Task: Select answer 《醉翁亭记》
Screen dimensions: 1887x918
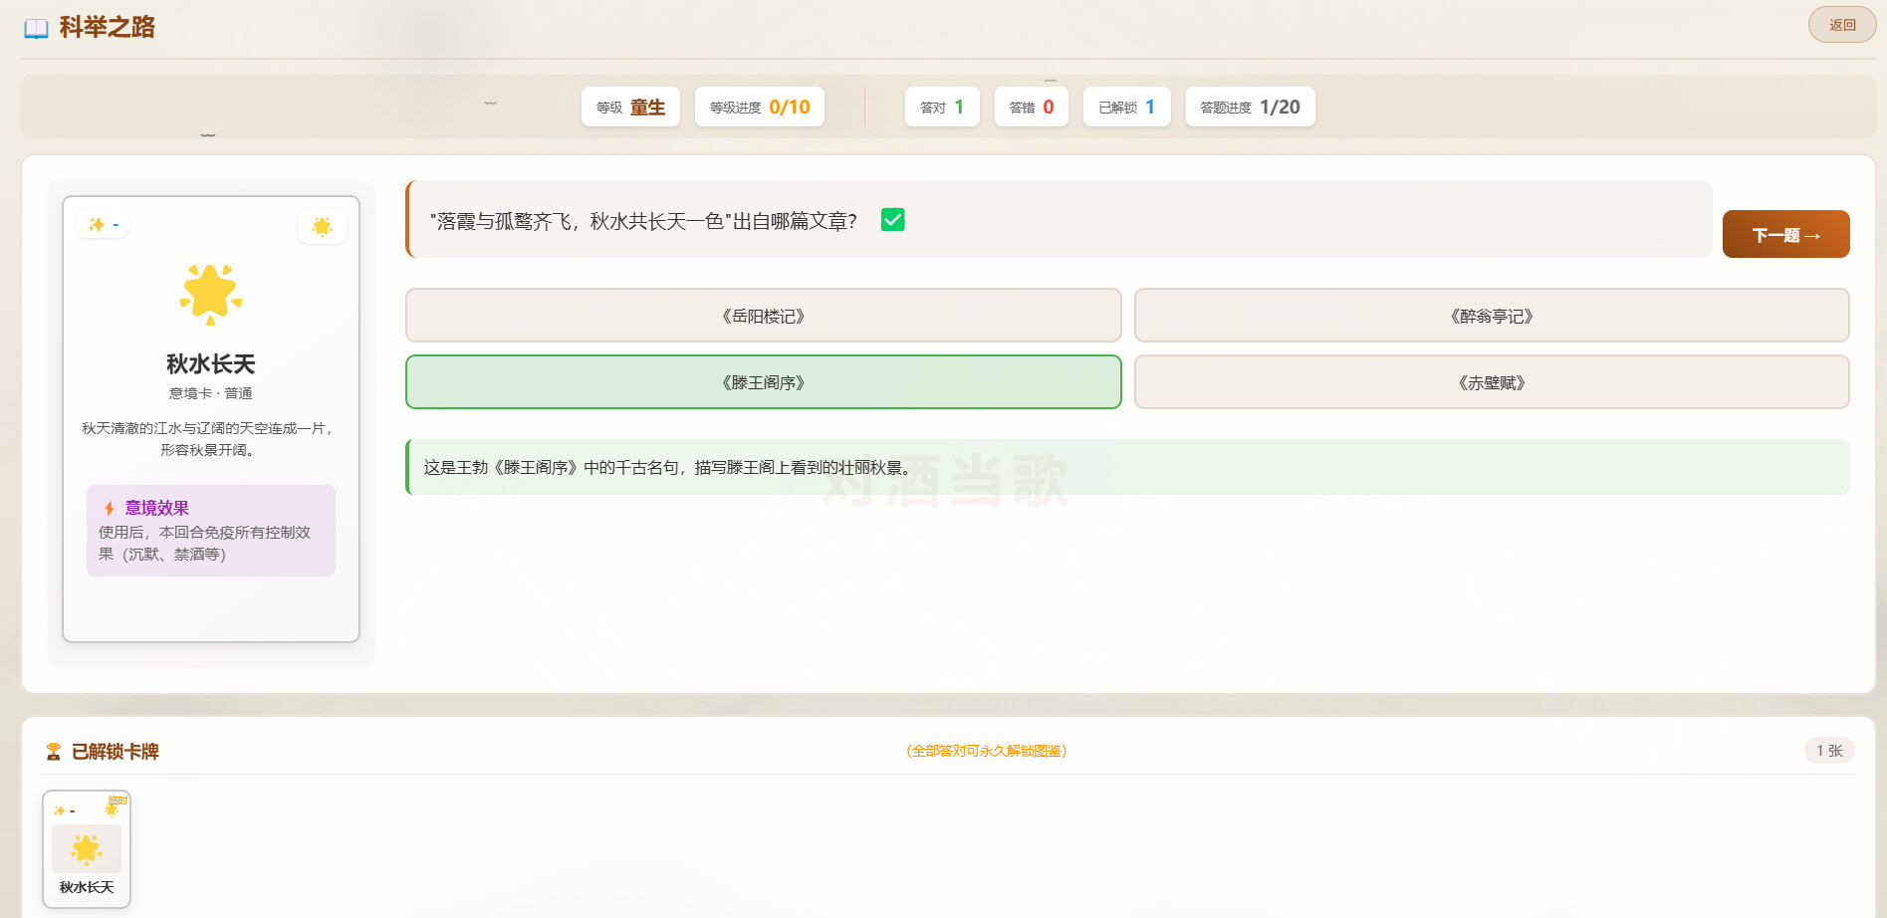Action: (1491, 316)
